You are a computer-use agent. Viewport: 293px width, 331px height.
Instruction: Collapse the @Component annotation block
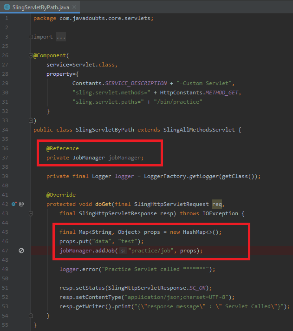tap(31, 55)
